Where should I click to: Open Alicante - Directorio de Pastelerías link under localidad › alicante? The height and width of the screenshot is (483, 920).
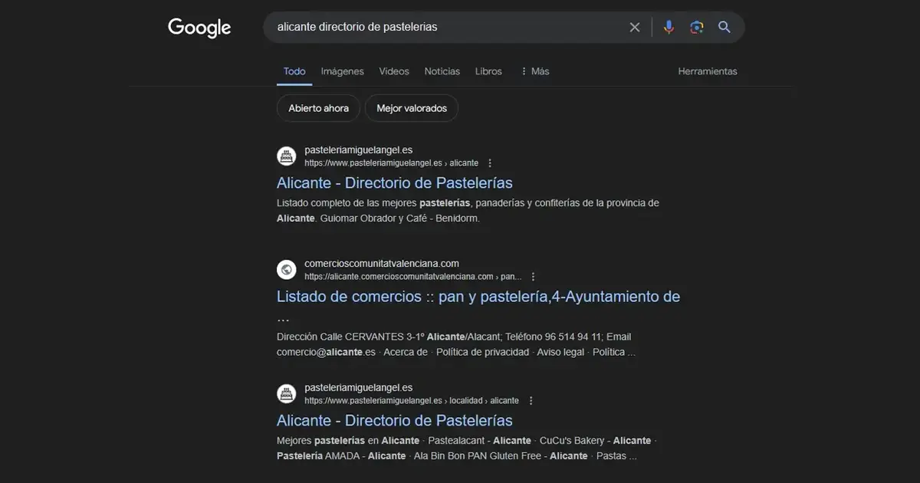[x=394, y=421]
